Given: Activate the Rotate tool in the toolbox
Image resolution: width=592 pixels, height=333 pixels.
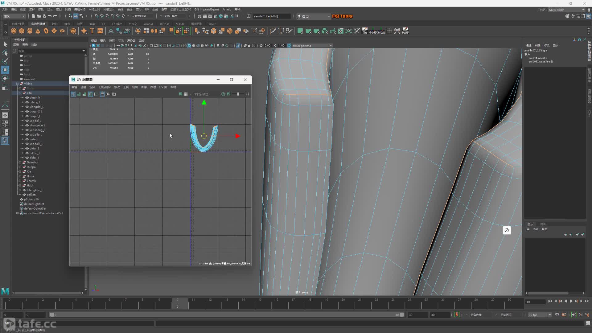Looking at the screenshot, I should coord(5,79).
